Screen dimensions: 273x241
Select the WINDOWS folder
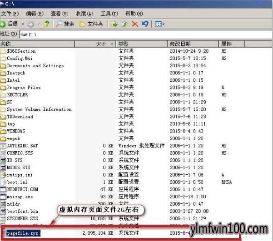coord(16,131)
